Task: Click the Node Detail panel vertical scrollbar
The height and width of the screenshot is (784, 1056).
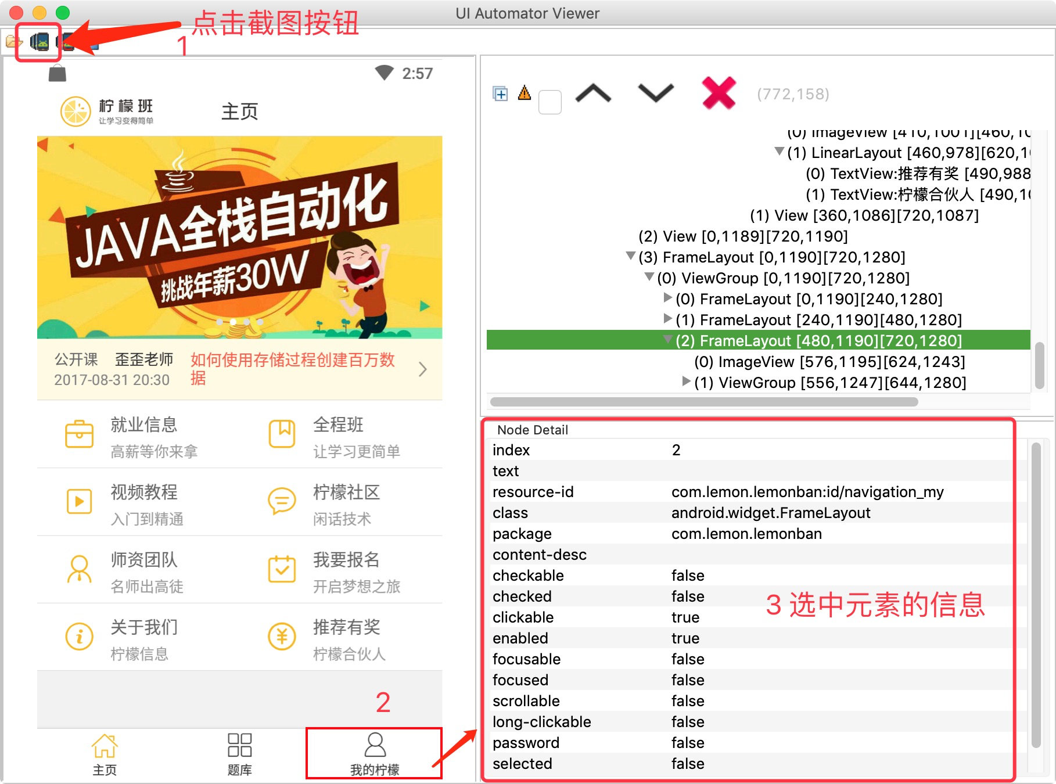Action: (1036, 595)
